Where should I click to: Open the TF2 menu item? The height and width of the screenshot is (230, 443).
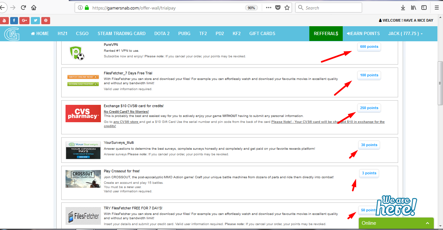pos(203,34)
